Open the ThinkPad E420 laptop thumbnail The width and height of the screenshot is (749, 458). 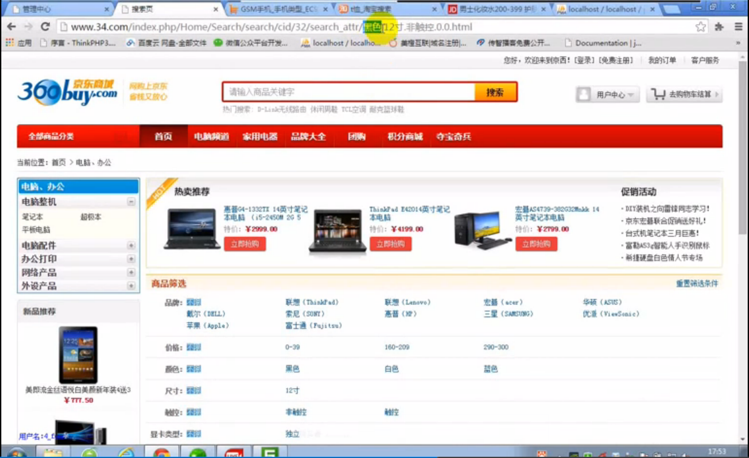337,231
